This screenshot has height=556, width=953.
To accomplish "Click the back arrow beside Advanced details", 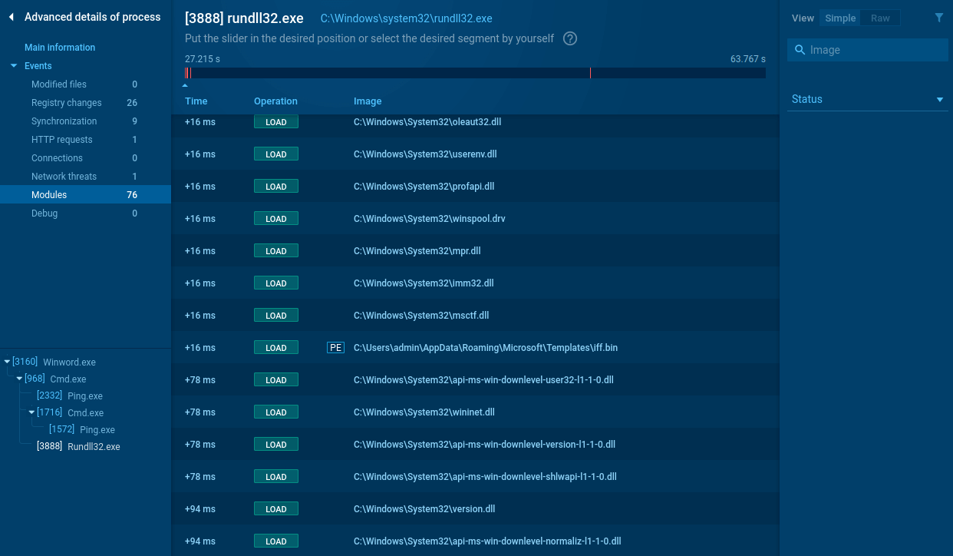I will (12, 17).
